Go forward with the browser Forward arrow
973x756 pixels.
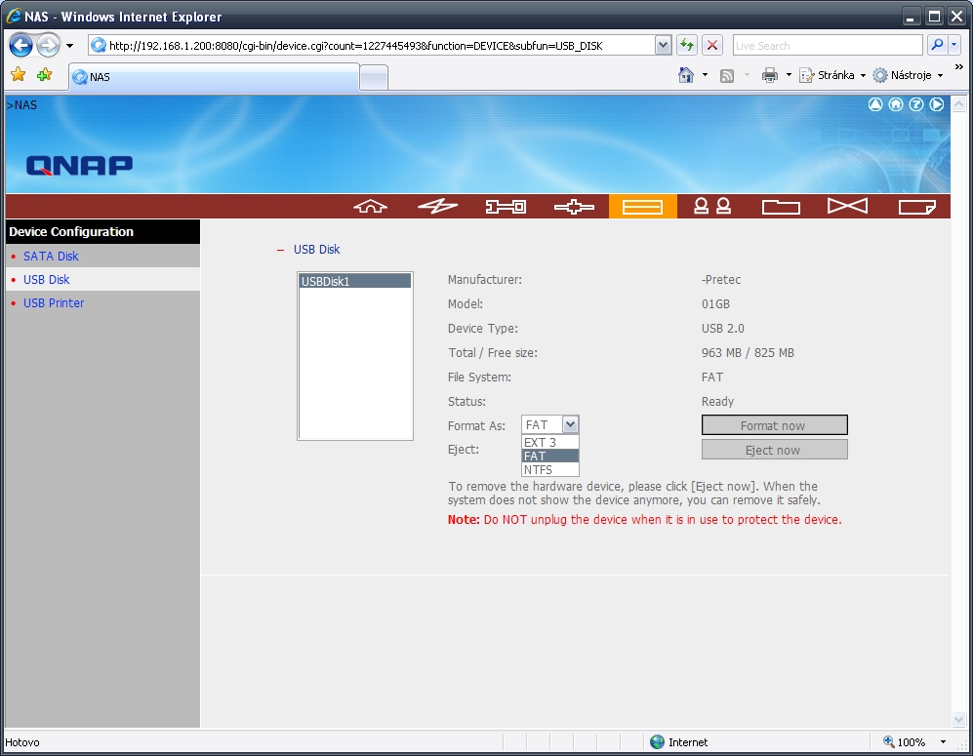click(49, 45)
